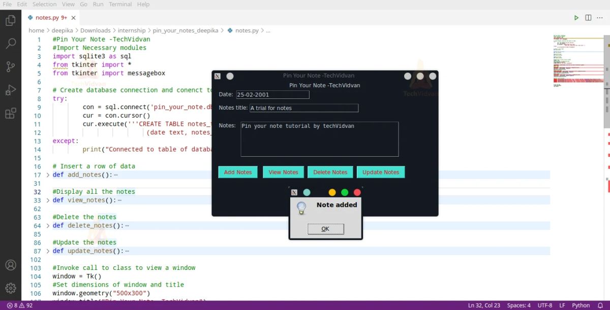Expand the update_notes function fold

[48, 251]
